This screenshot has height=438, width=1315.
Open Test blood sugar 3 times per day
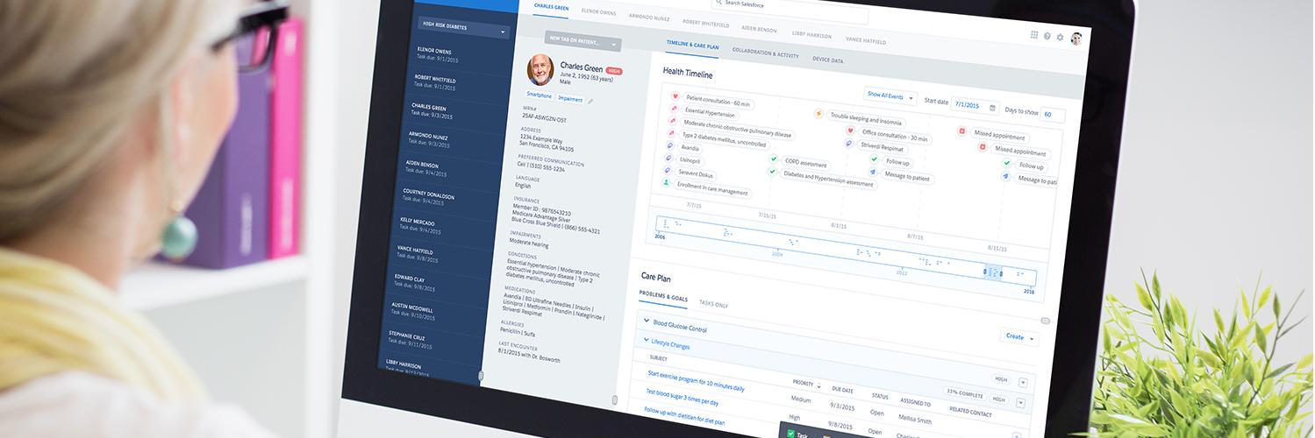click(x=682, y=397)
